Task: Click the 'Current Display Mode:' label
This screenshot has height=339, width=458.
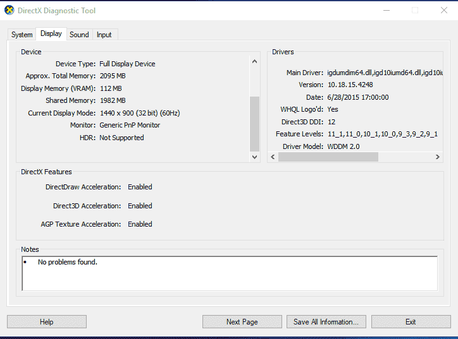Action: (x=61, y=113)
